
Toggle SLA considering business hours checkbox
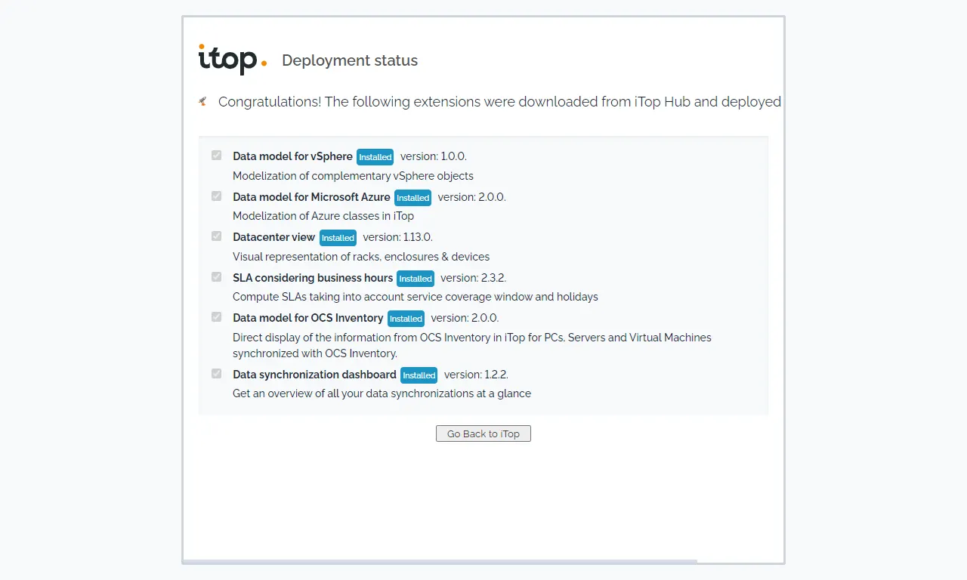point(217,277)
